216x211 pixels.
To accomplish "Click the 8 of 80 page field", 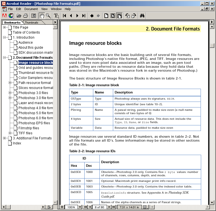I will [x=99, y=207].
